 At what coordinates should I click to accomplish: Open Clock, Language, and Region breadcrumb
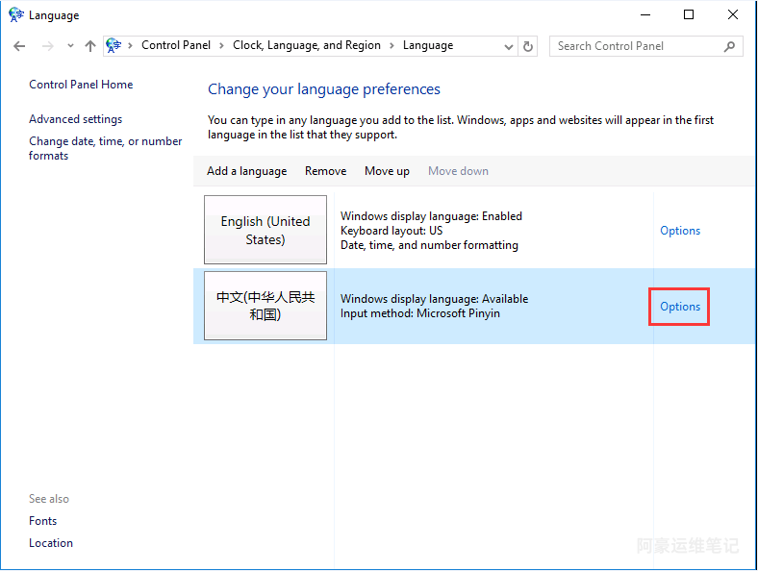tap(307, 45)
